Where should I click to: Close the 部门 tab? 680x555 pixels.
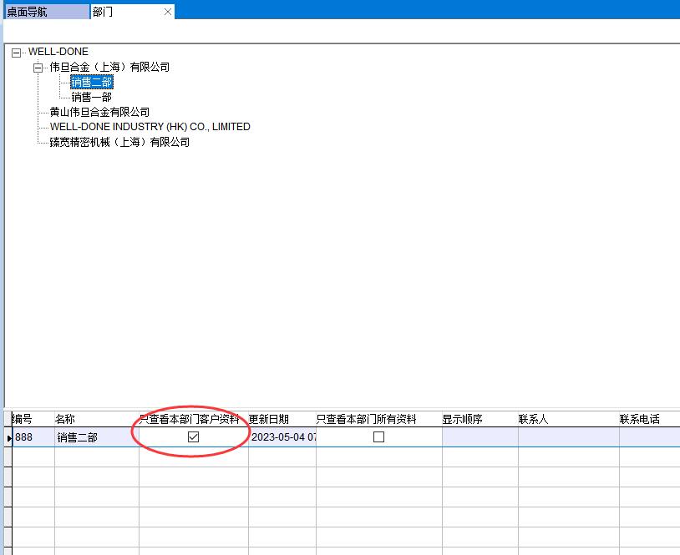tap(168, 12)
